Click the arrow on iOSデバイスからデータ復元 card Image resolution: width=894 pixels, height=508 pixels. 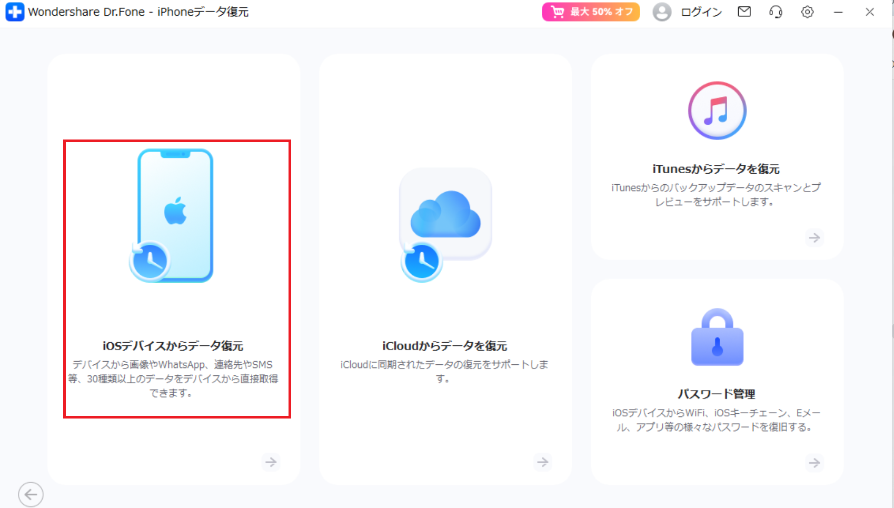pos(271,462)
